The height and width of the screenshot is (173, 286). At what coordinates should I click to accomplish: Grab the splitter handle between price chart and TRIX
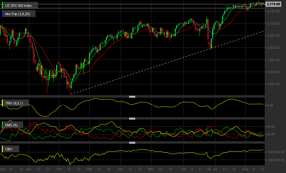[x=132, y=97]
